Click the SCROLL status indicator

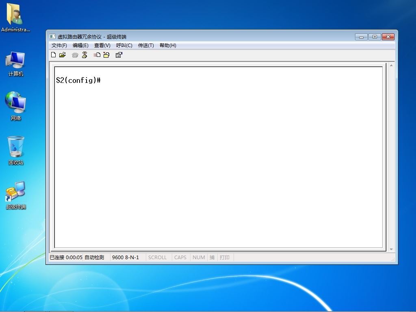(157, 257)
